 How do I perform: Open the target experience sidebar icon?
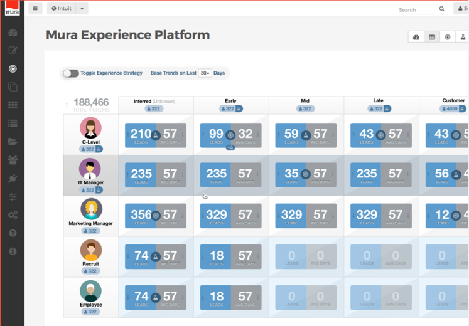(x=13, y=69)
